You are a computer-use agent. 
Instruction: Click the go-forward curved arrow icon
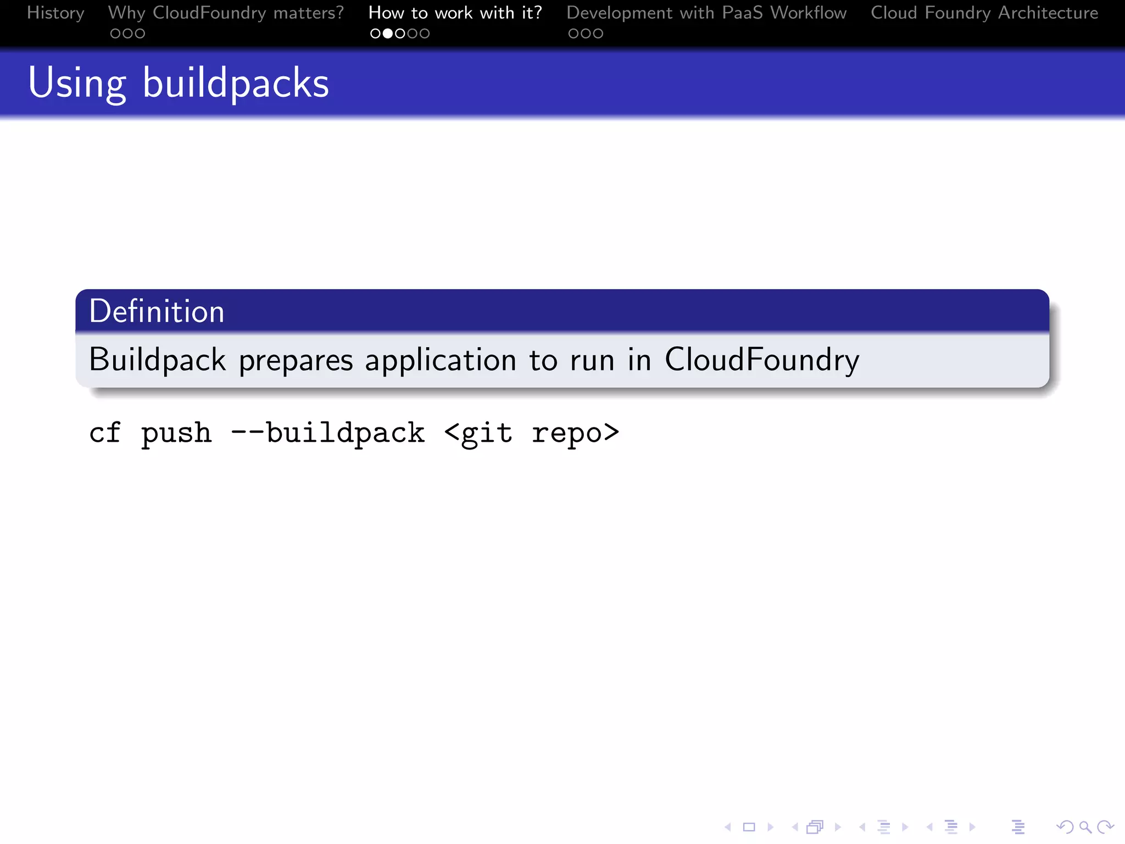coord(1105,827)
